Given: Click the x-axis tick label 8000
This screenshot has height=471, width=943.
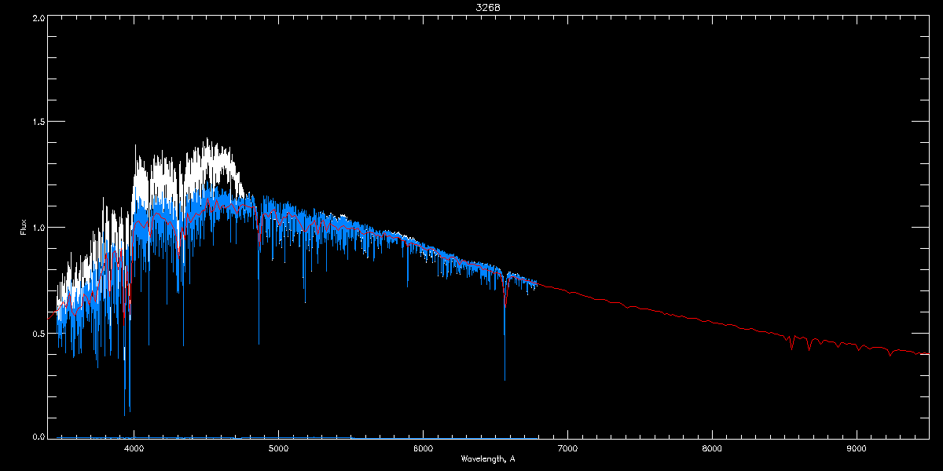Looking at the screenshot, I should [x=712, y=449].
